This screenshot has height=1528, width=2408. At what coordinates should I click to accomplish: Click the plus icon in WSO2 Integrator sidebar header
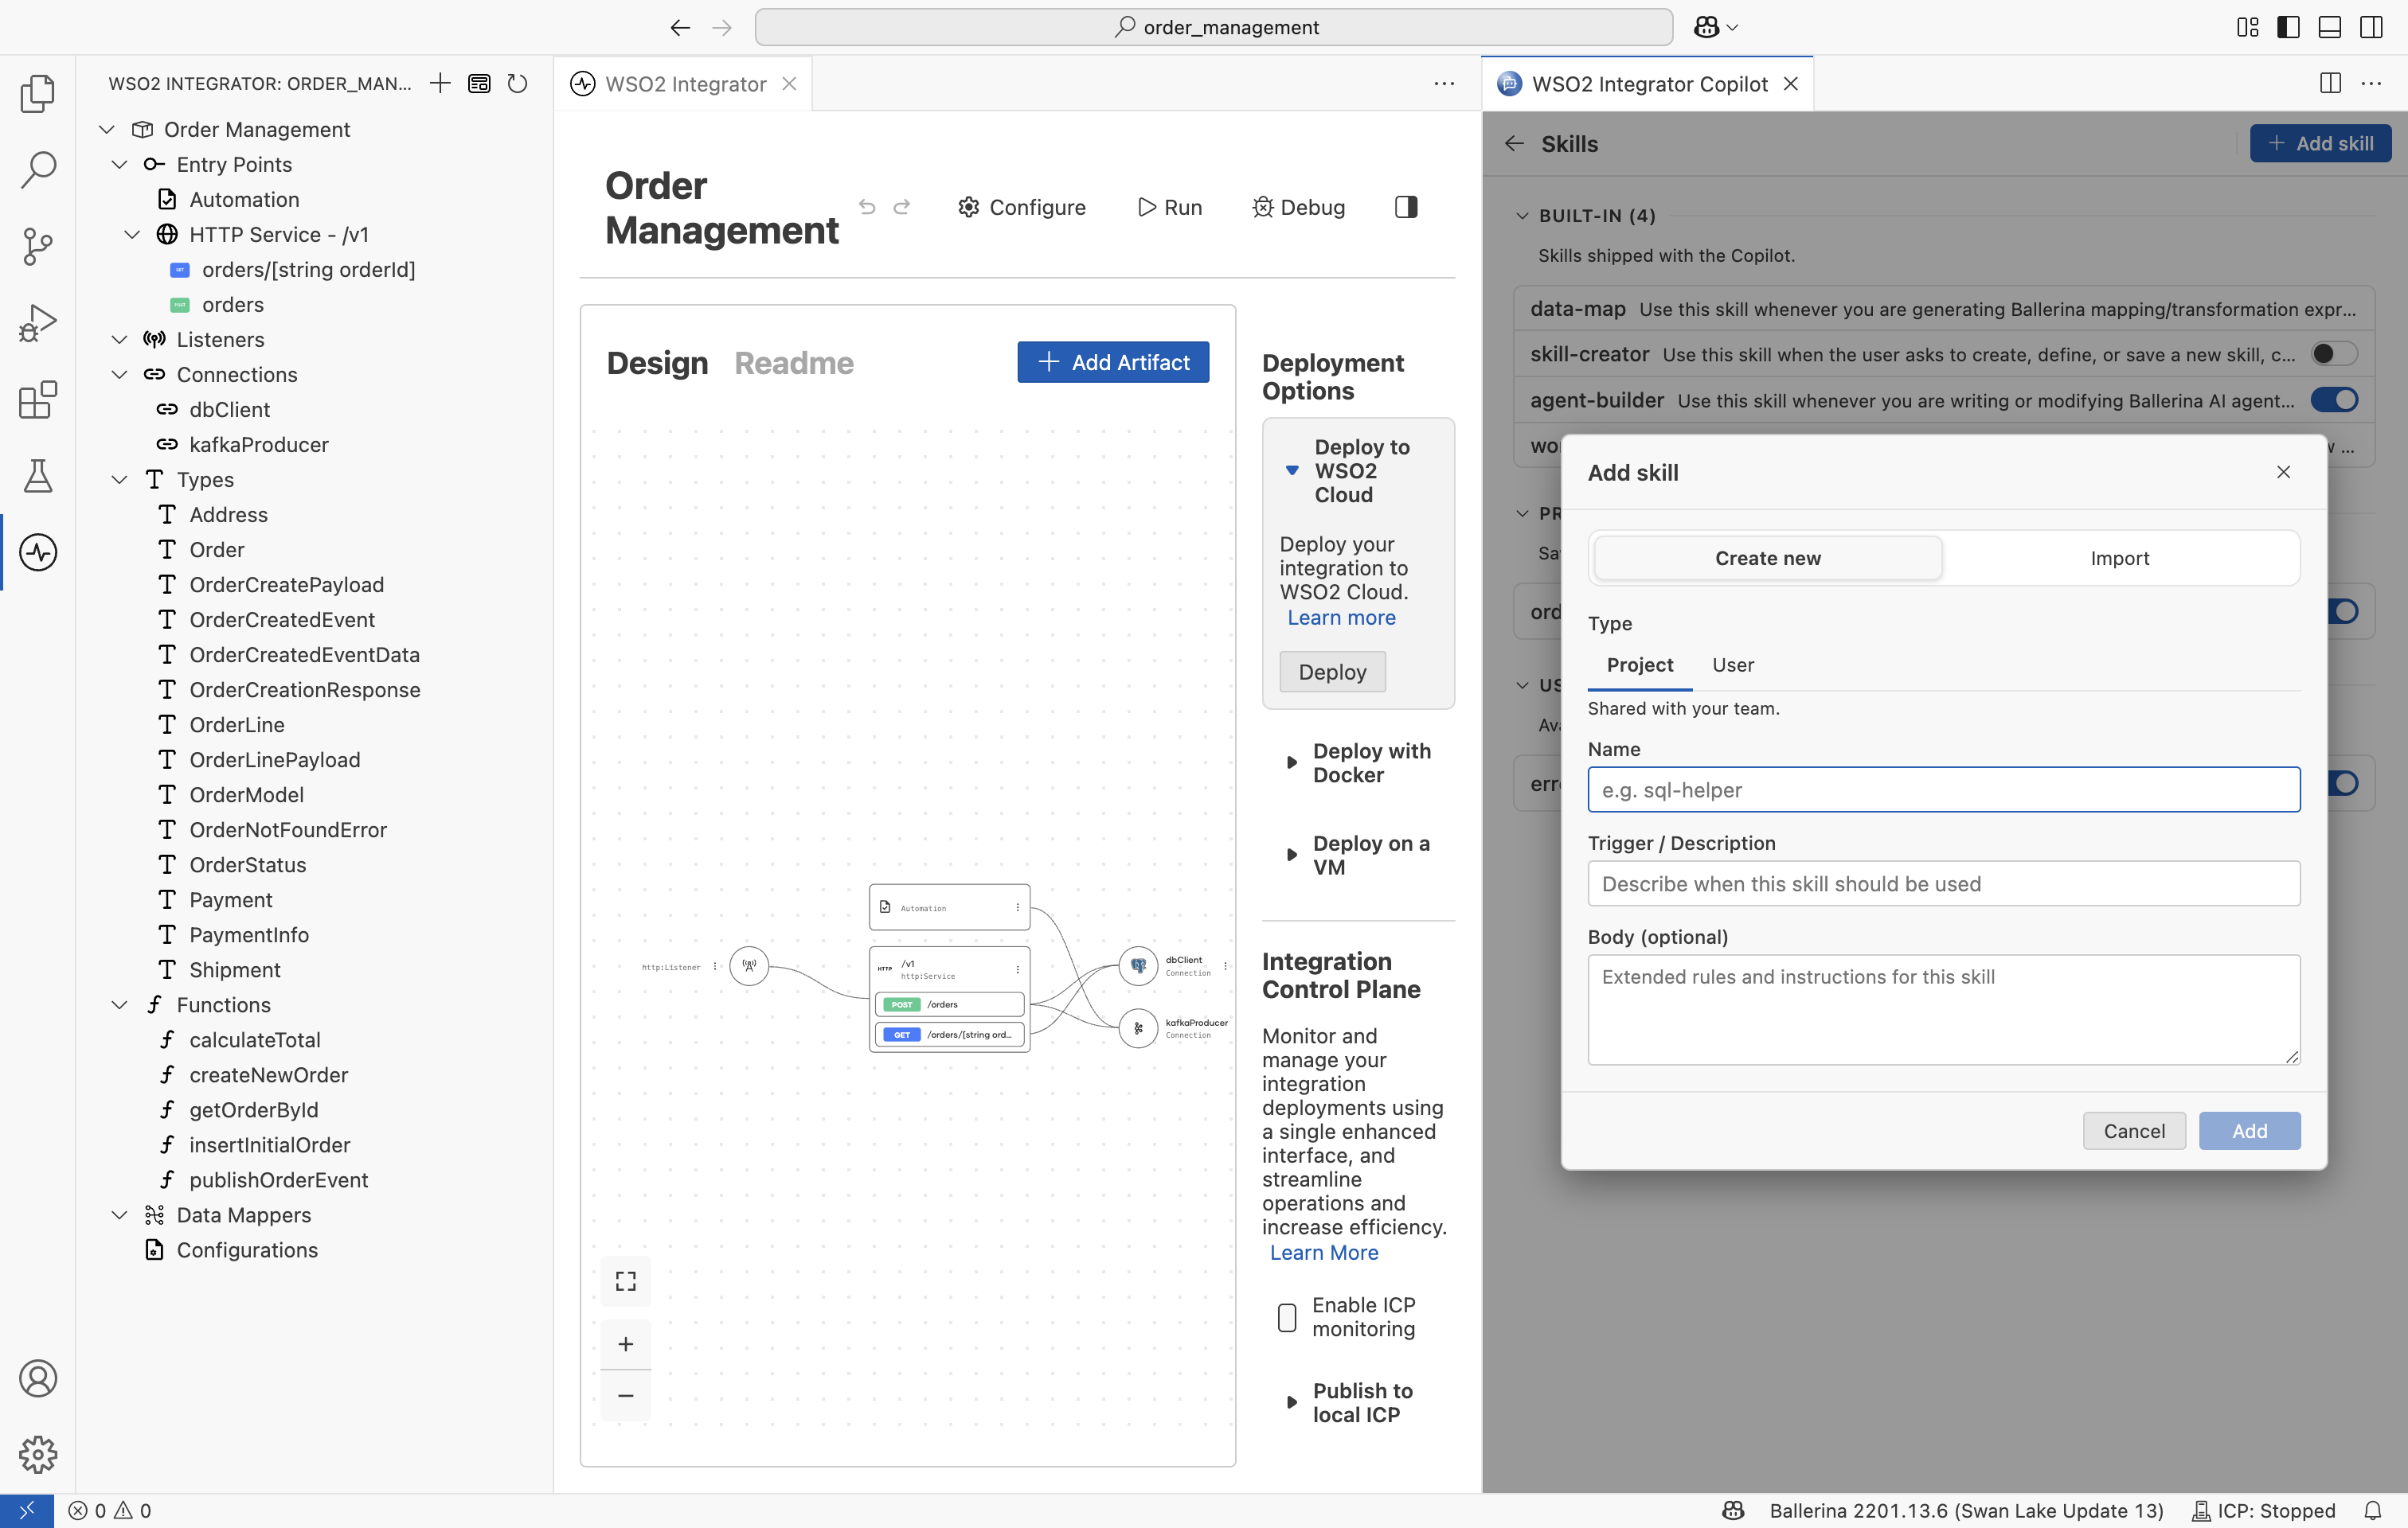[x=440, y=83]
